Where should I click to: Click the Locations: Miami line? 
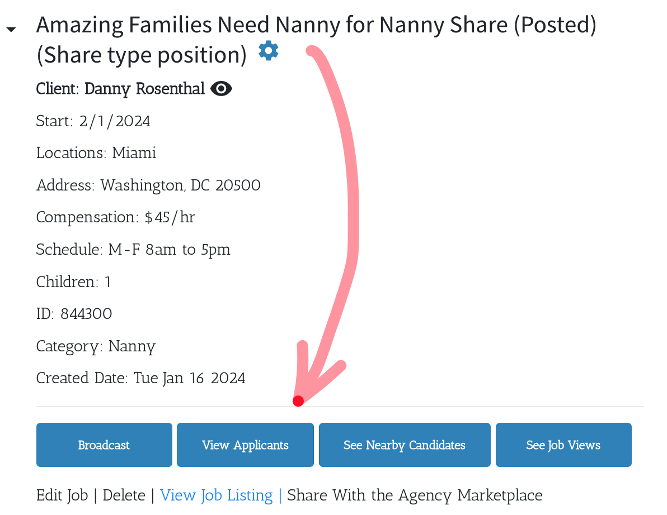pyautogui.click(x=96, y=153)
